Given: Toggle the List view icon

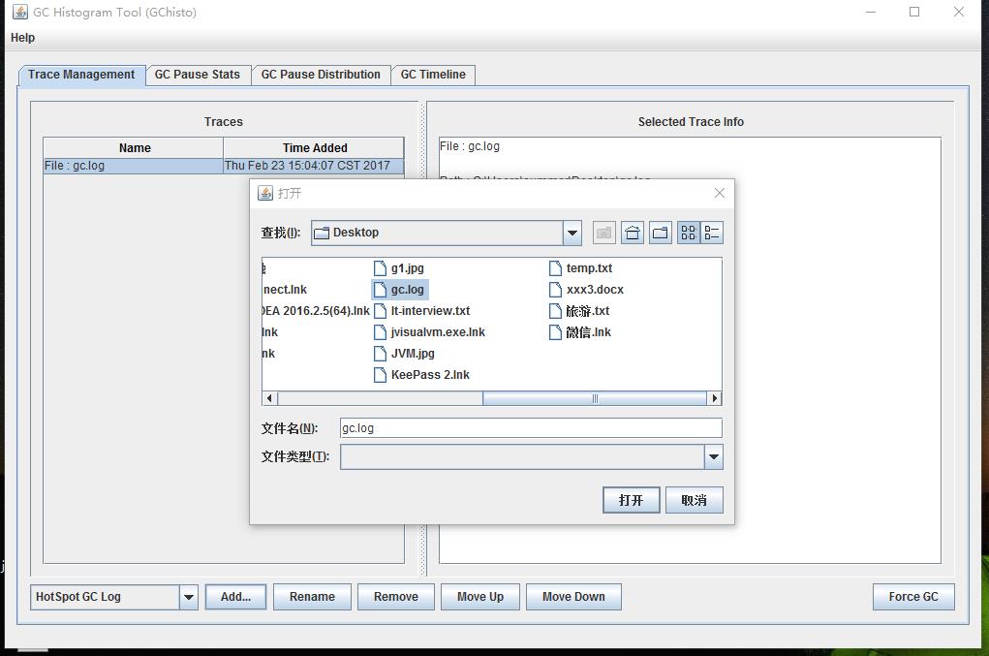Looking at the screenshot, I should click(x=689, y=233).
